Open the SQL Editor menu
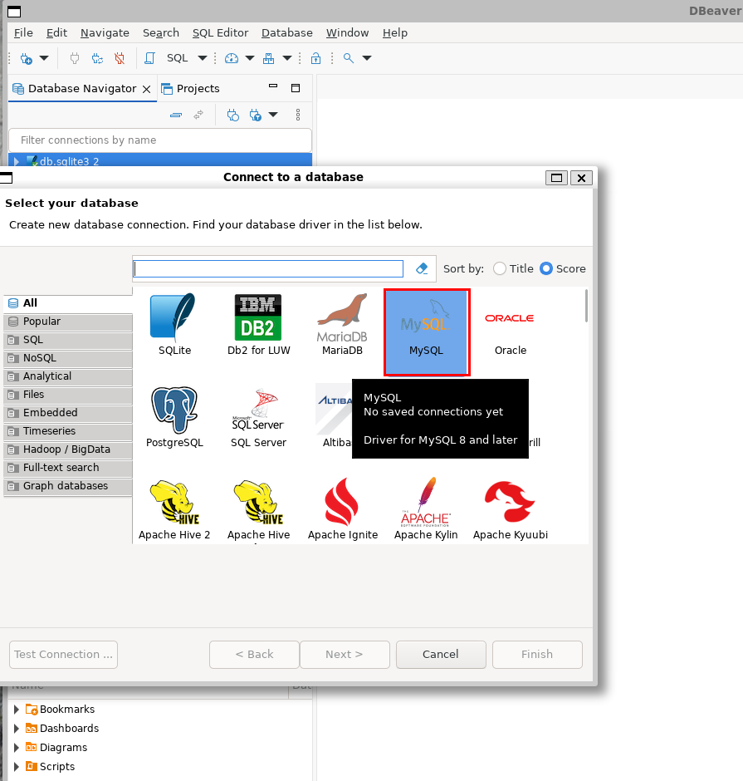This screenshot has height=781, width=743. pos(221,33)
